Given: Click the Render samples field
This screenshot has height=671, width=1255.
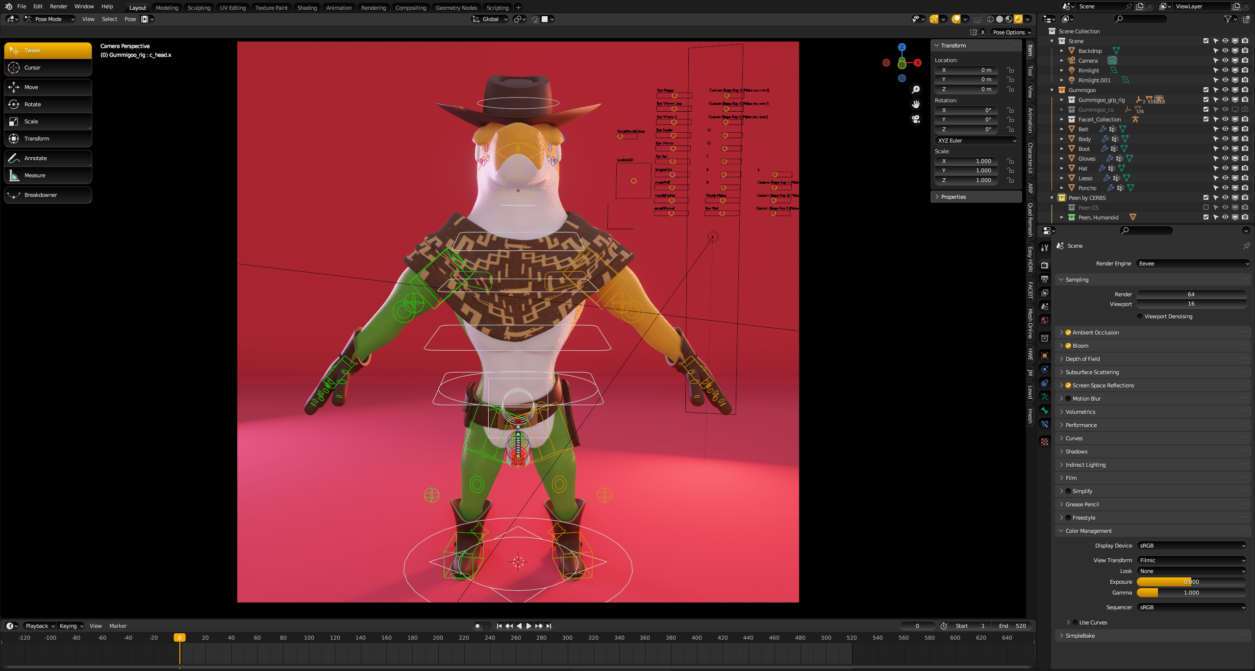Looking at the screenshot, I should pos(1192,294).
